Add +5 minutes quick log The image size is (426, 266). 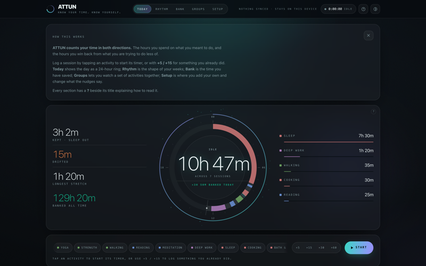pyautogui.click(x=298, y=247)
